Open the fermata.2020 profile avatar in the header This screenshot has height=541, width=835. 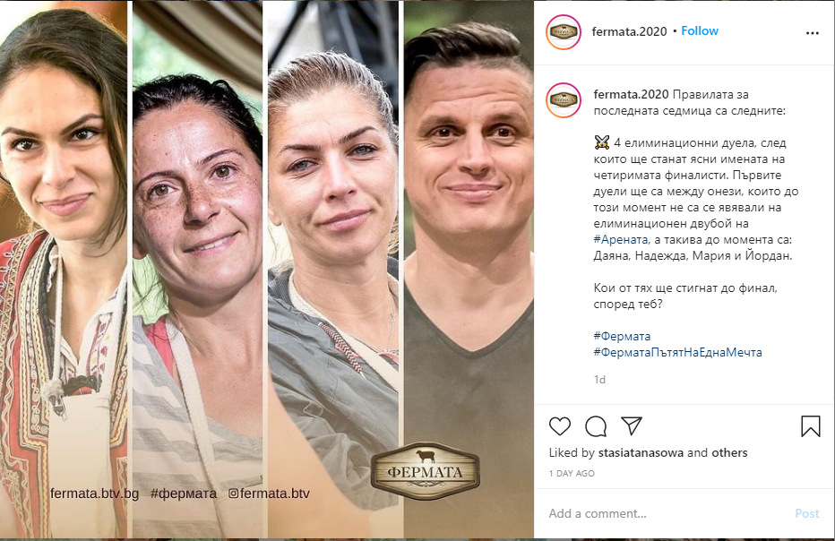[564, 32]
